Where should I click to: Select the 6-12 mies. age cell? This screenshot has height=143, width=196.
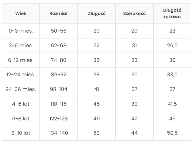tap(21, 60)
